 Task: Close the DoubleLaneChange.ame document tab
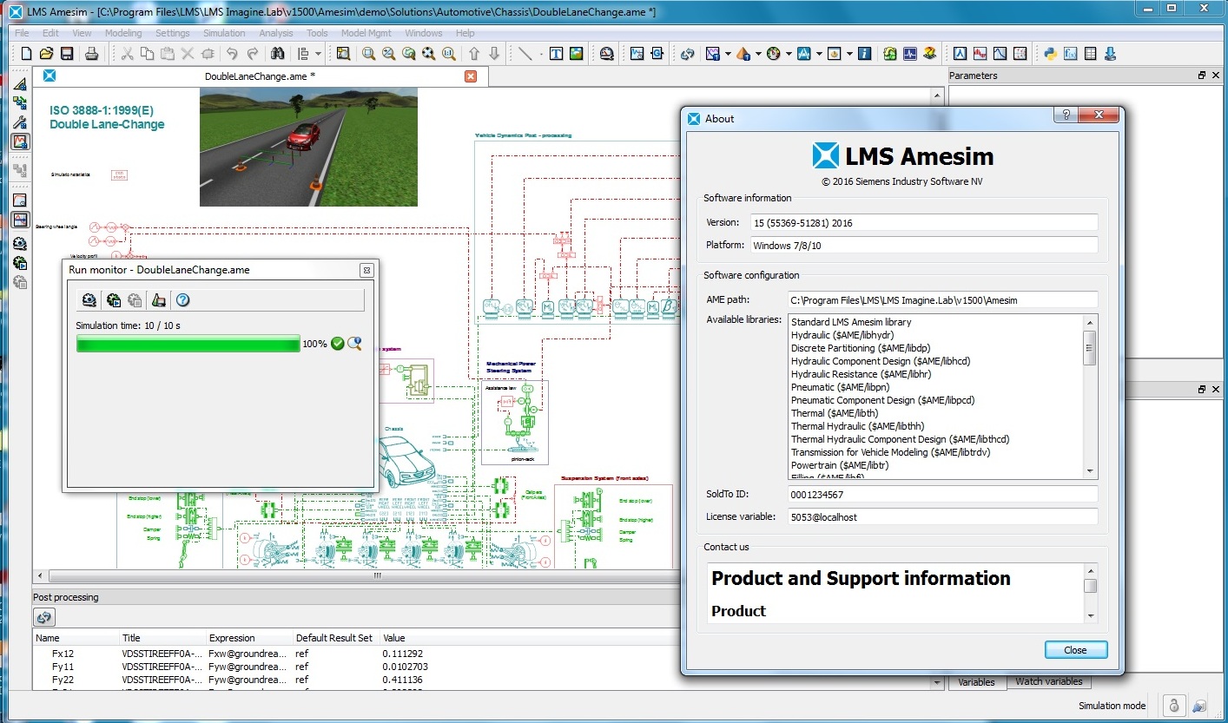point(471,76)
